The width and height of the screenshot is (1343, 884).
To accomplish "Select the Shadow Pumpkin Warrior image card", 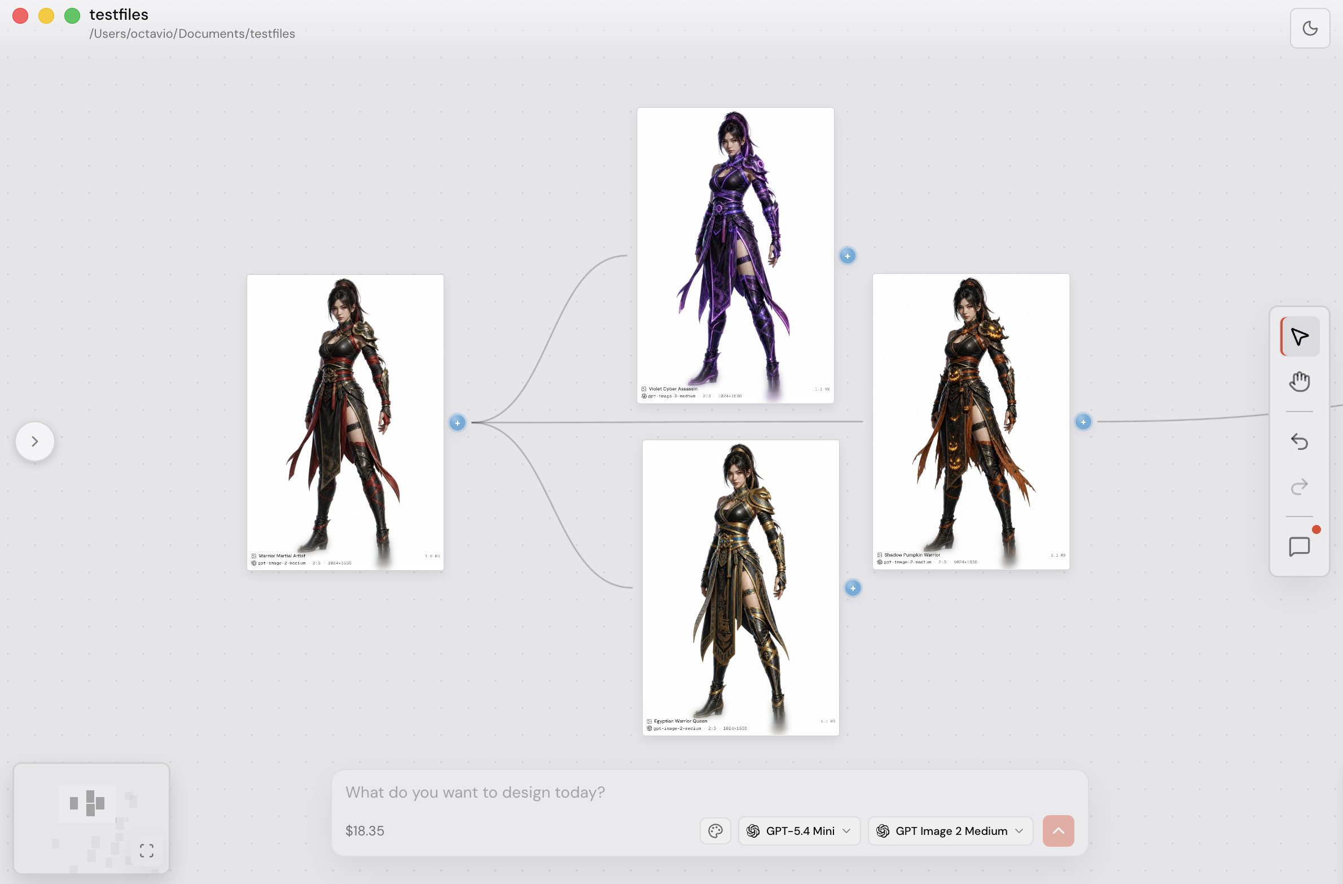I will coord(971,421).
